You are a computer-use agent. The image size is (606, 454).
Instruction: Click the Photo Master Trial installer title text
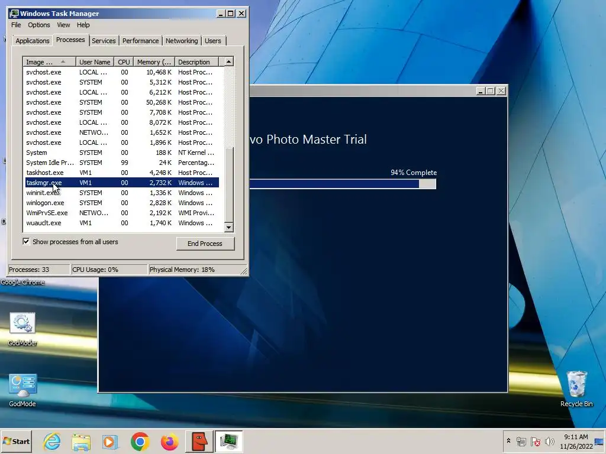click(308, 140)
